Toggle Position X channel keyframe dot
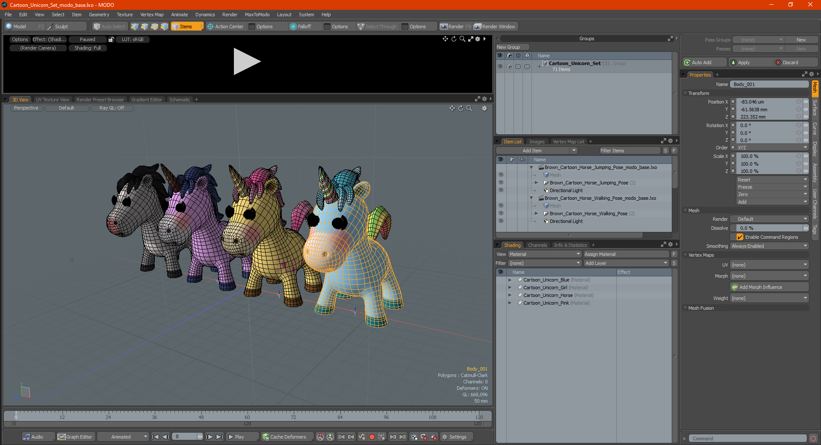The width and height of the screenshot is (821, 445). [x=733, y=102]
